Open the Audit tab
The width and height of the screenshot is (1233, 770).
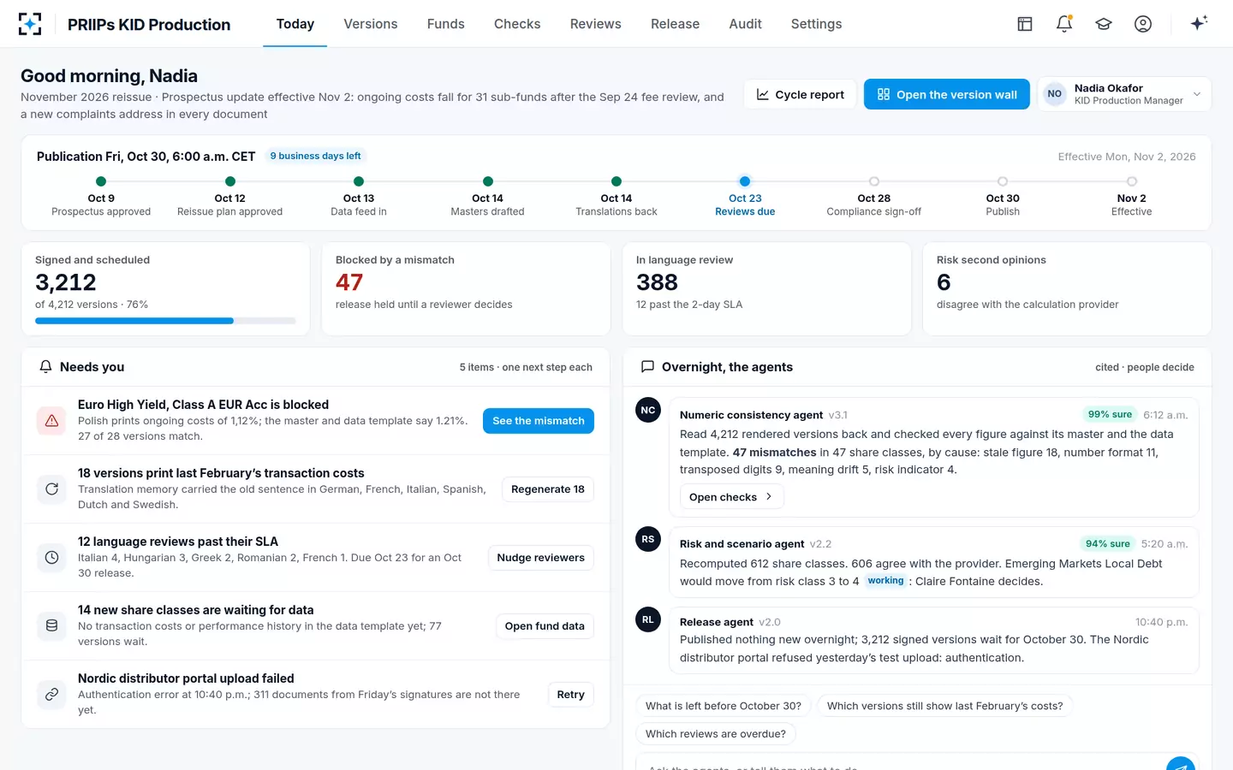pyautogui.click(x=745, y=24)
